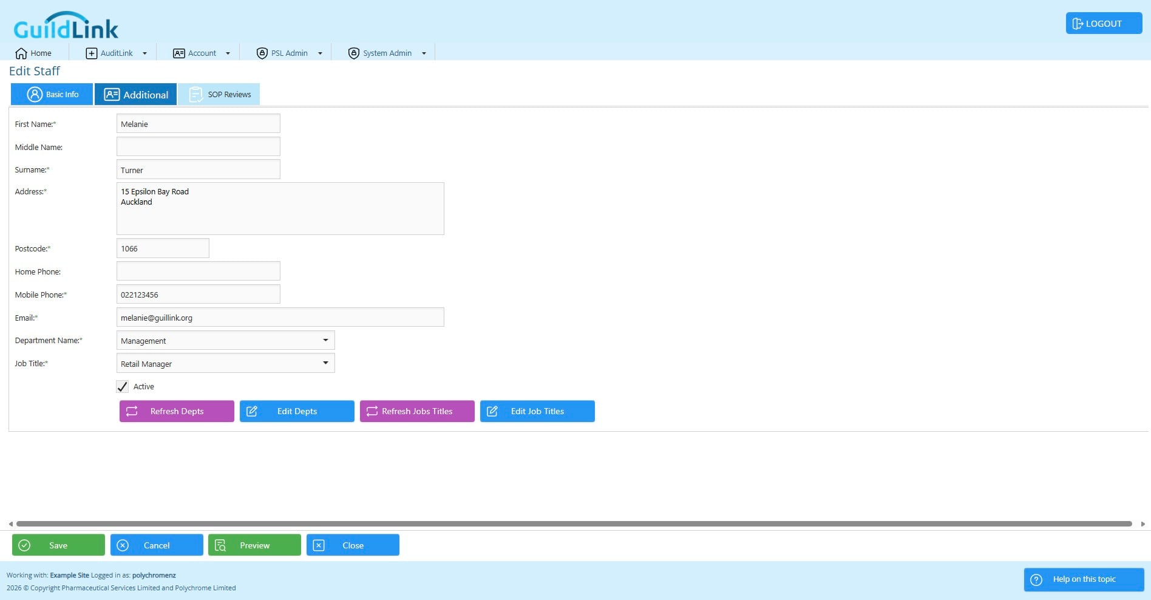Uncheck the Active checkbox
This screenshot has height=600, width=1151.
click(122, 386)
